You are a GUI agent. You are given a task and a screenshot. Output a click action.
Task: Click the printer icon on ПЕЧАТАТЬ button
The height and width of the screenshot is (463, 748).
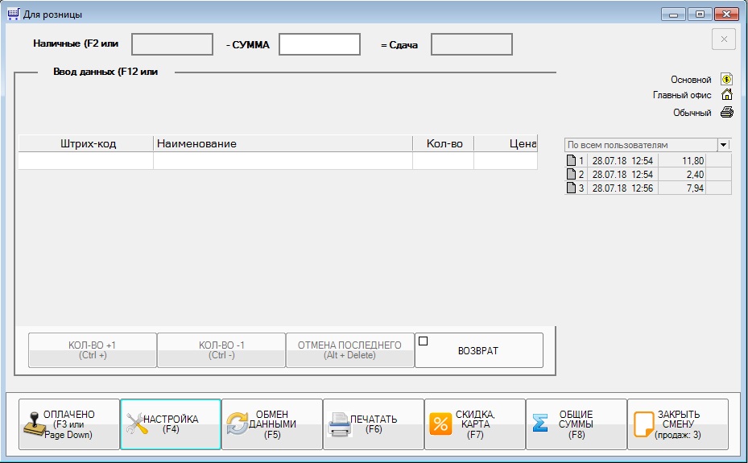(339, 424)
